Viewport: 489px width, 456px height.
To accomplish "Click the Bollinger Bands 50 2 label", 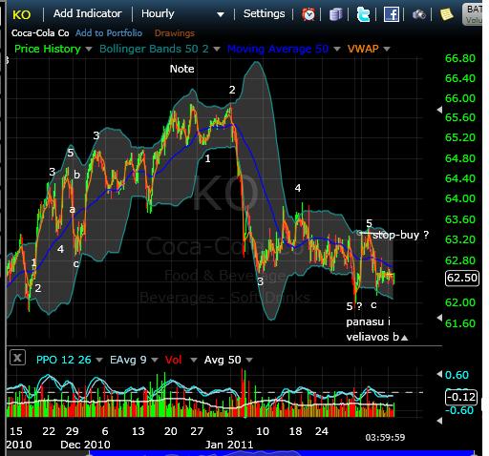I will [154, 49].
